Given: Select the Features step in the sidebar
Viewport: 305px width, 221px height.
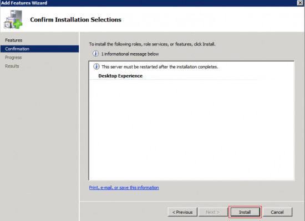Looking at the screenshot, I should tap(14, 40).
